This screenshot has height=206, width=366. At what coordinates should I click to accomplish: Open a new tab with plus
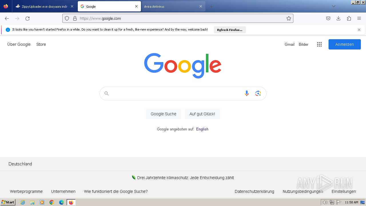click(x=211, y=6)
